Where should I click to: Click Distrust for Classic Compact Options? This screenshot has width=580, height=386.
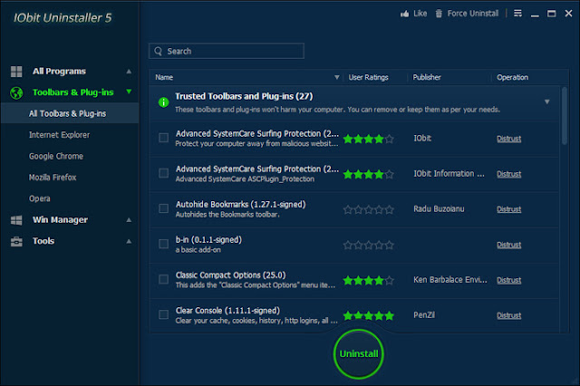[509, 280]
